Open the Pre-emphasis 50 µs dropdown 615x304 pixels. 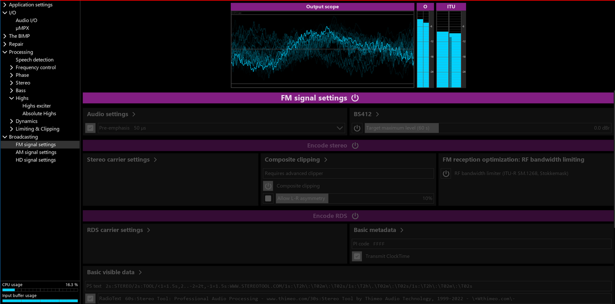339,128
